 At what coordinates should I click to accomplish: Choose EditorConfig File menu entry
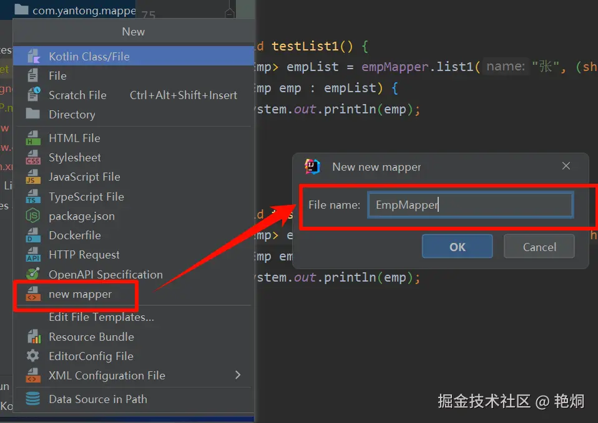click(x=134, y=356)
